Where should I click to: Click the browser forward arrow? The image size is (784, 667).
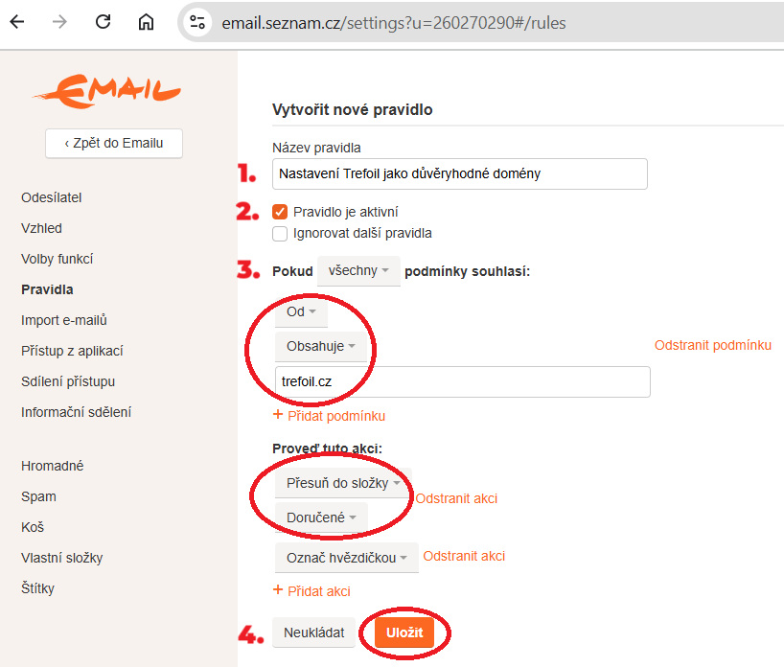pyautogui.click(x=59, y=22)
